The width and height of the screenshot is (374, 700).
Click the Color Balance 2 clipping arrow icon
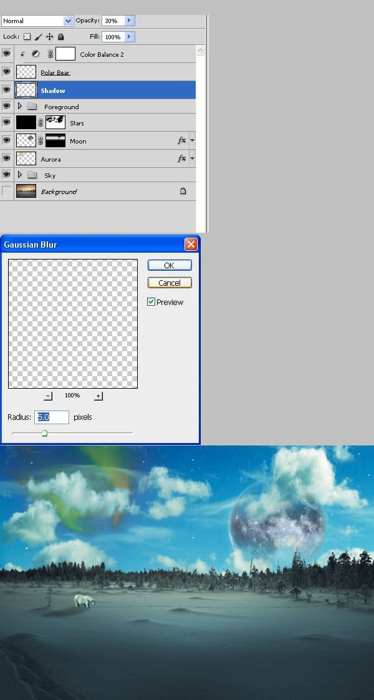(22, 54)
